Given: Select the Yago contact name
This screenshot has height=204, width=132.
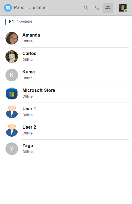Looking at the screenshot, I should [x=28, y=146].
